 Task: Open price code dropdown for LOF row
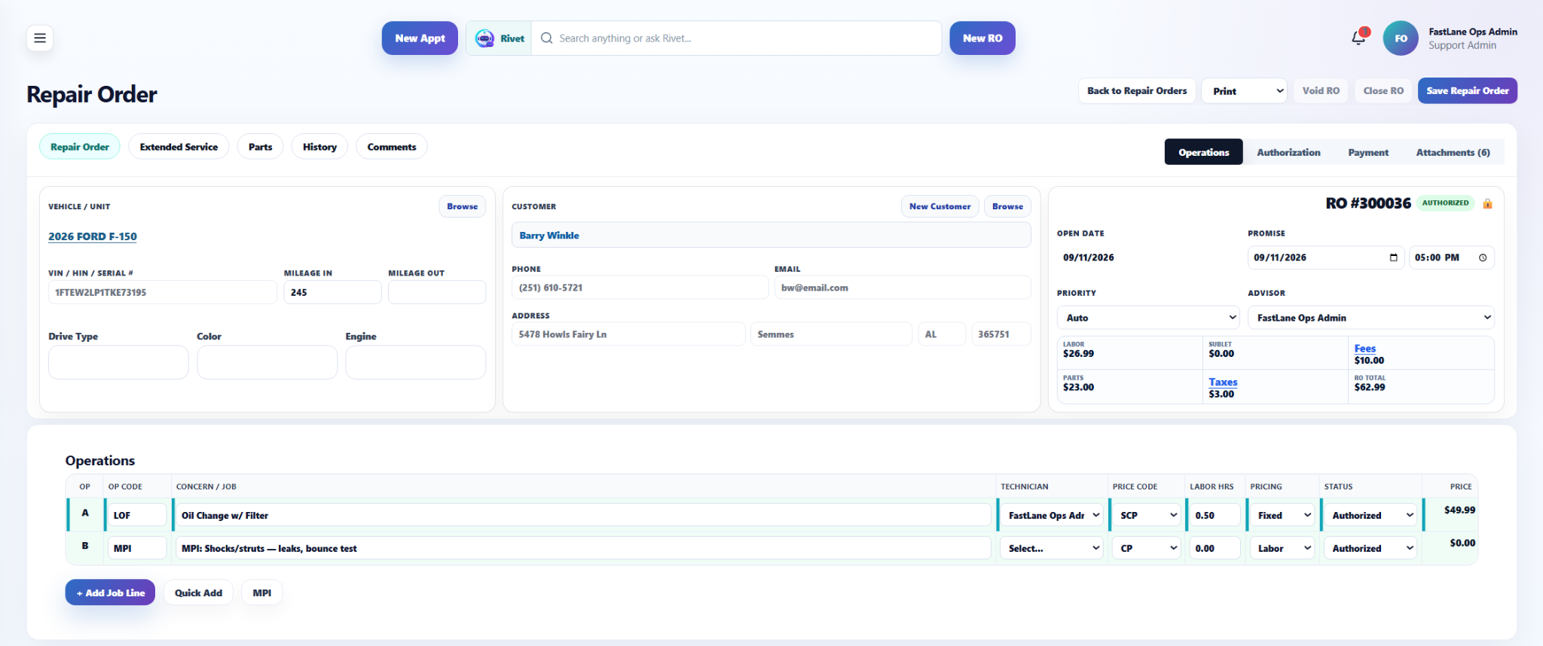tap(1147, 516)
